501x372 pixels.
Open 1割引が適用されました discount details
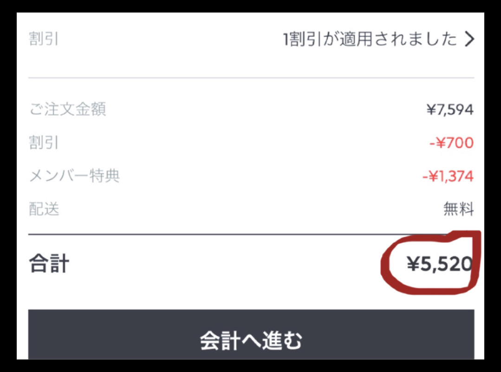tap(370, 39)
